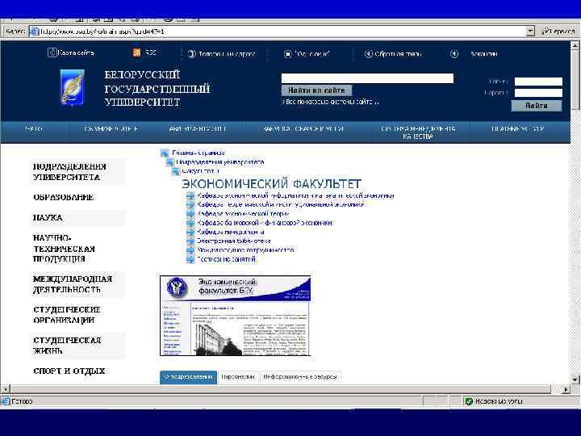Click the Экономический факультет БГУ site thumbnail

(235, 316)
